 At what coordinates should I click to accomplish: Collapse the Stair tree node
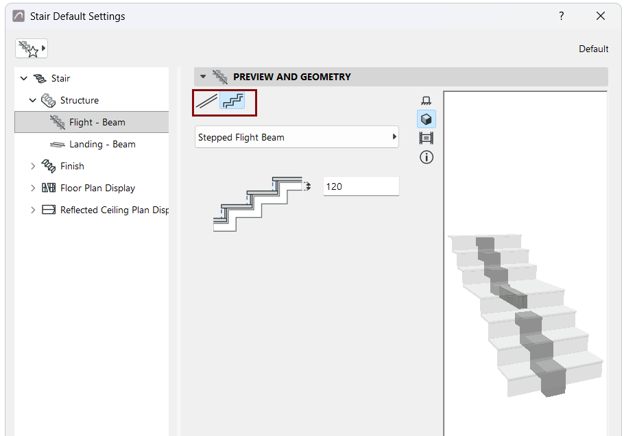click(23, 78)
